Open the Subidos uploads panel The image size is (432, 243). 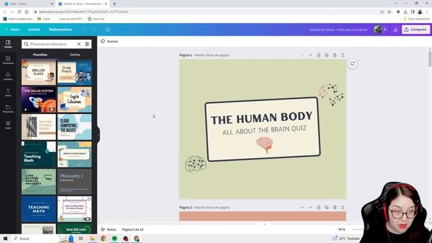pyautogui.click(x=8, y=76)
